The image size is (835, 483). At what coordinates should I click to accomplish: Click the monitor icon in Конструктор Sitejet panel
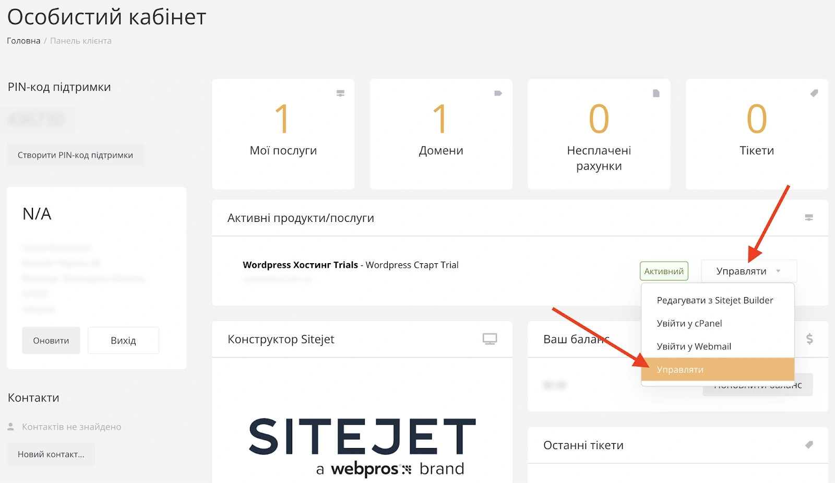pos(490,339)
